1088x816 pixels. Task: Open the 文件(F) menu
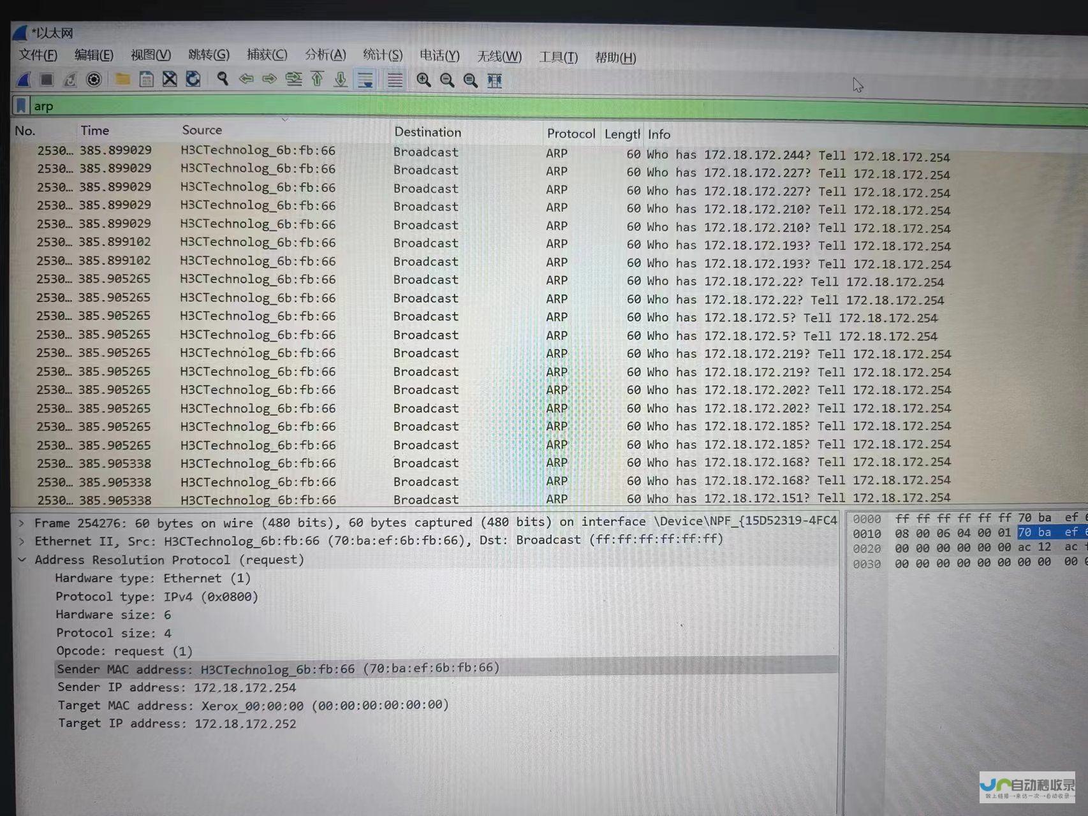click(38, 55)
